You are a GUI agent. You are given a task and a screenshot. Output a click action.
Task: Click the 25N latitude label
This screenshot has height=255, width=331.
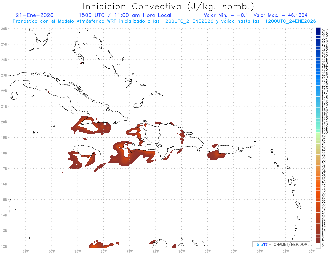point(4,44)
